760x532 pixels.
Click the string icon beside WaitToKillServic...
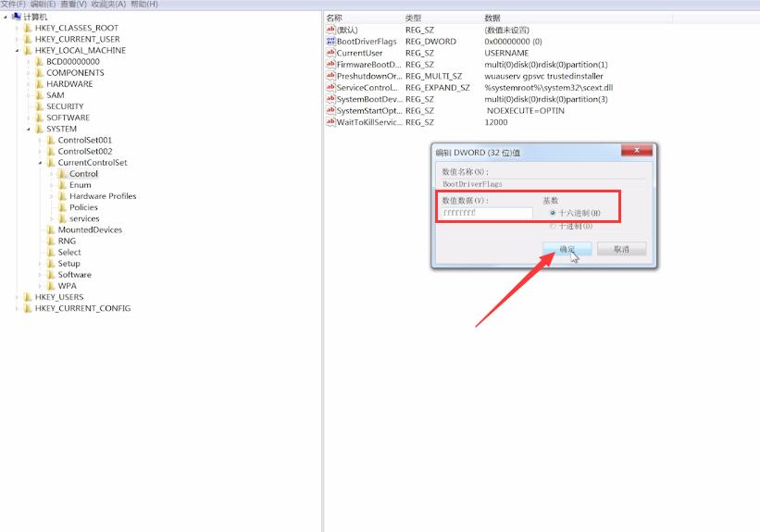click(x=330, y=122)
